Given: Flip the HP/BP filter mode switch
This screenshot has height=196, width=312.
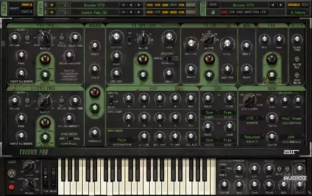Looking at the screenshot, I should (129, 38).
